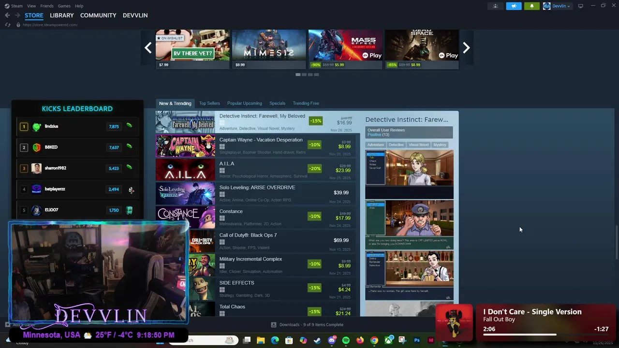Go forward with the navigation arrow
This screenshot has height=348, width=619.
point(17,15)
